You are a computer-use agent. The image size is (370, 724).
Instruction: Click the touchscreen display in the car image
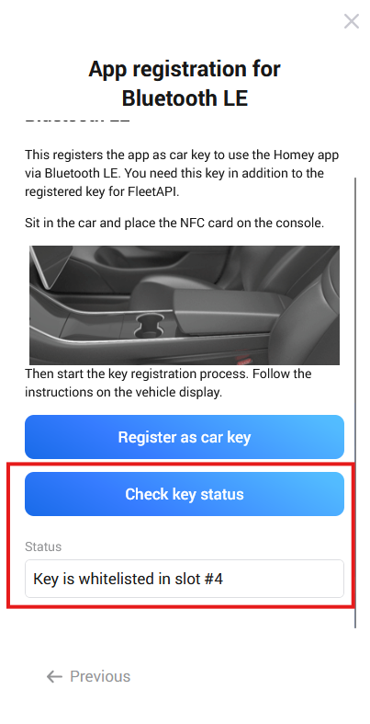pos(50,267)
